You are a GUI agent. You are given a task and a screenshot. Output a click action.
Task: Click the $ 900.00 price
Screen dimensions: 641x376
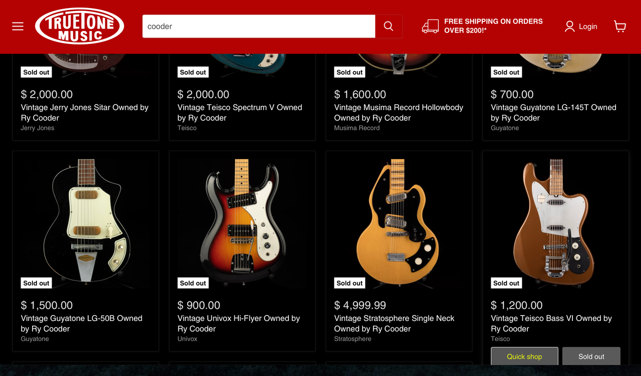[x=199, y=305]
